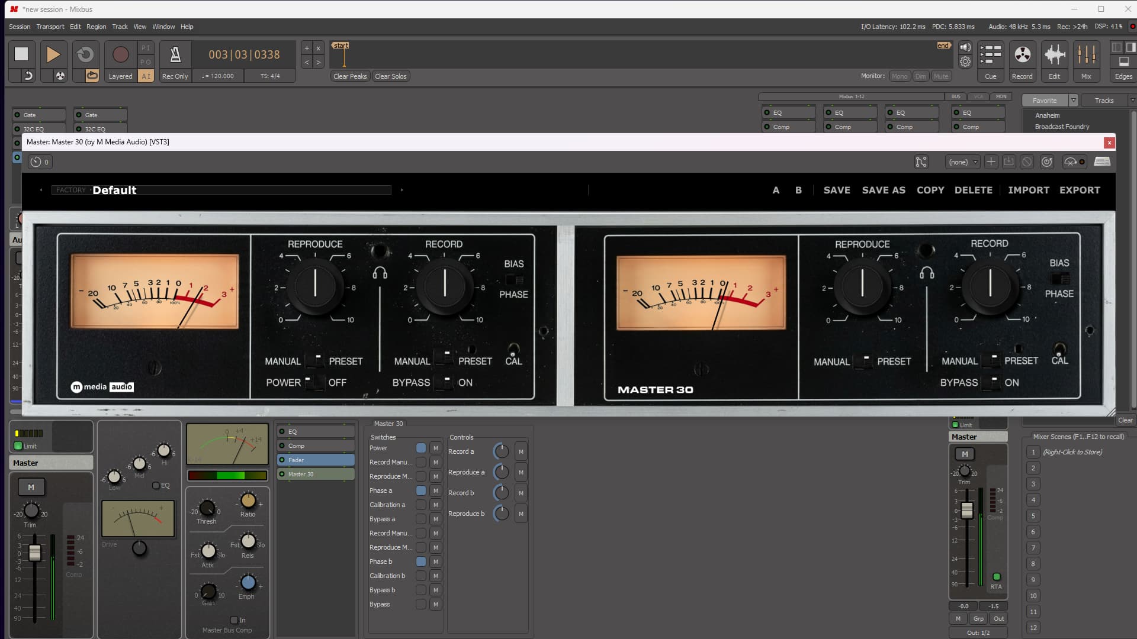Open the Session menu
Image resolution: width=1137 pixels, height=639 pixels.
point(20,27)
